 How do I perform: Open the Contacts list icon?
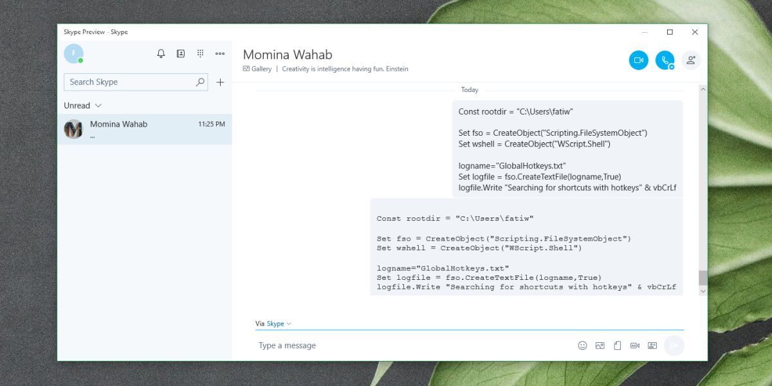[x=181, y=53]
